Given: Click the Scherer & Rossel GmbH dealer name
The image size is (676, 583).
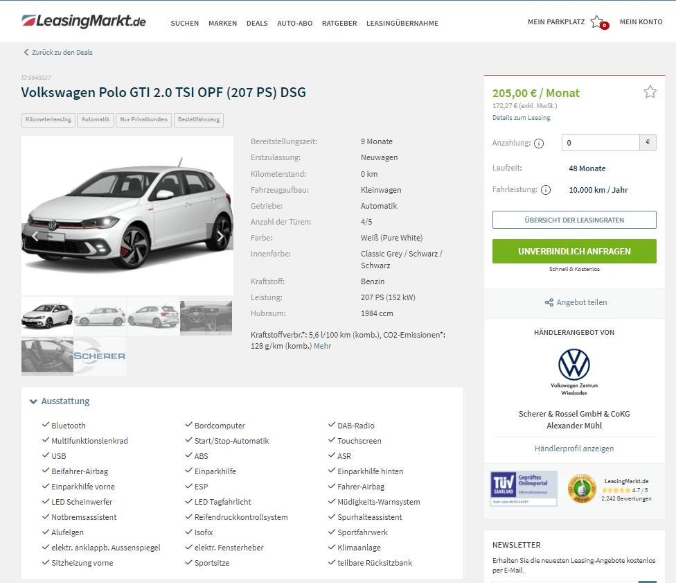Looking at the screenshot, I should (x=574, y=415).
